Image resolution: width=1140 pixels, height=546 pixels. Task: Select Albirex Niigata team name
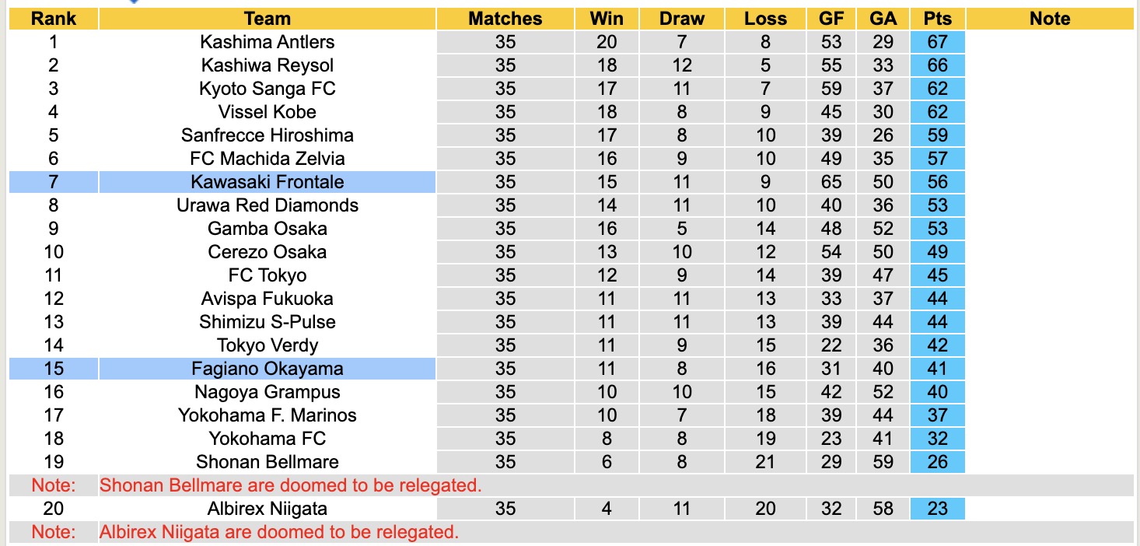[x=267, y=509]
